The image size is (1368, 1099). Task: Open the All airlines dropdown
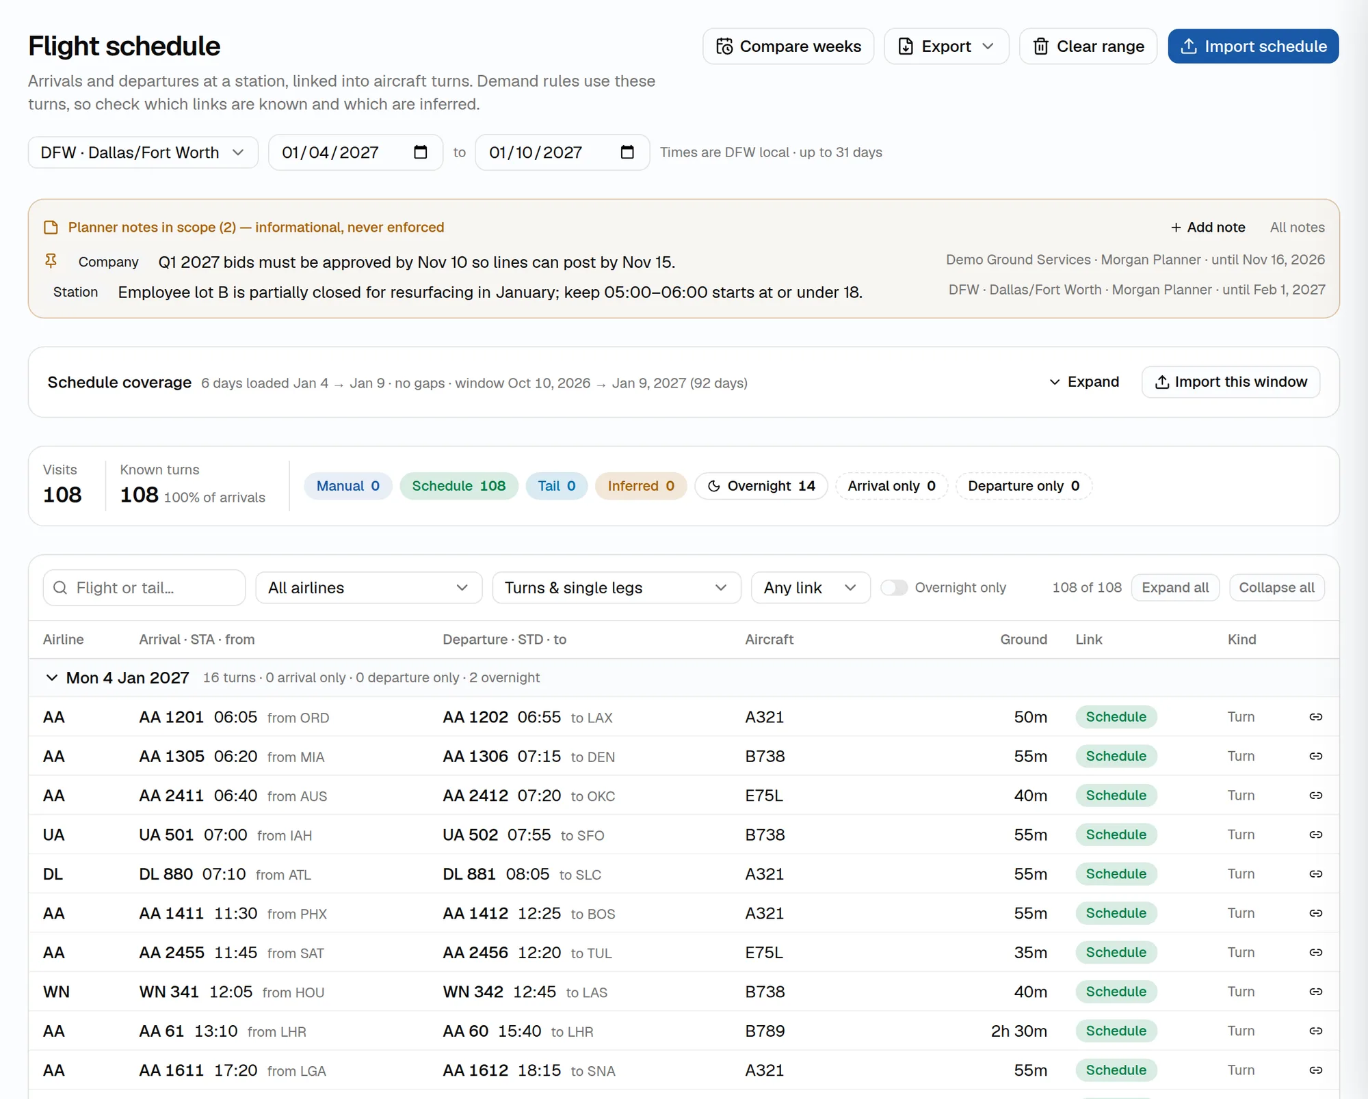[x=369, y=588]
